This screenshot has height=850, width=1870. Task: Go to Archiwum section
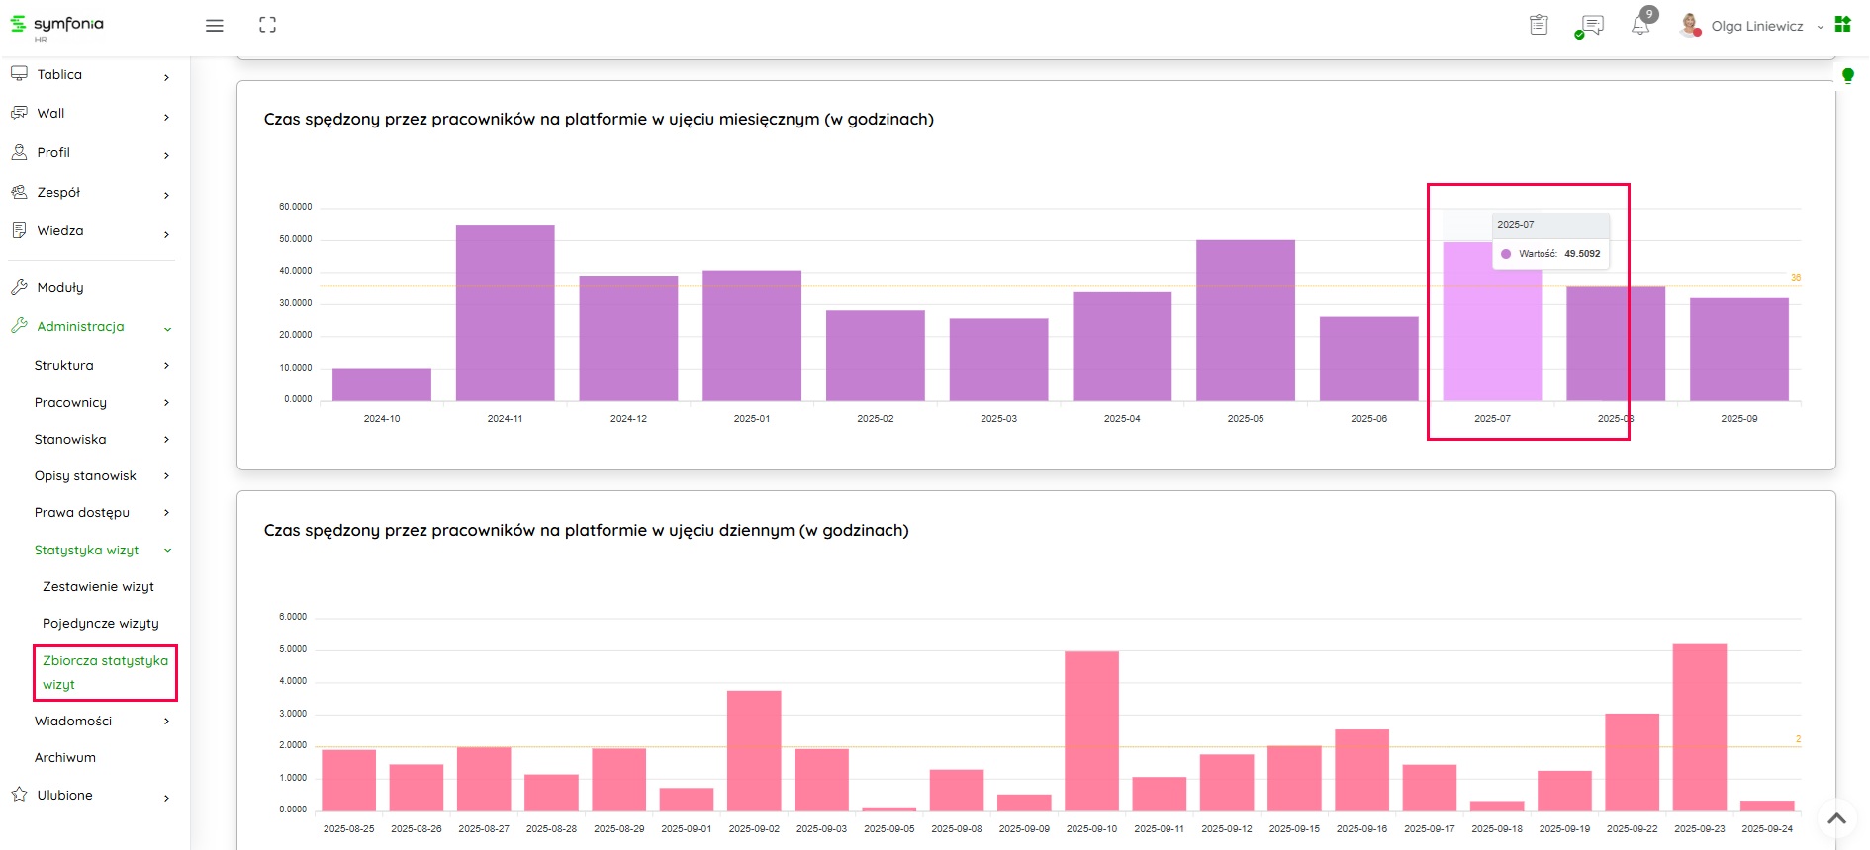(65, 758)
